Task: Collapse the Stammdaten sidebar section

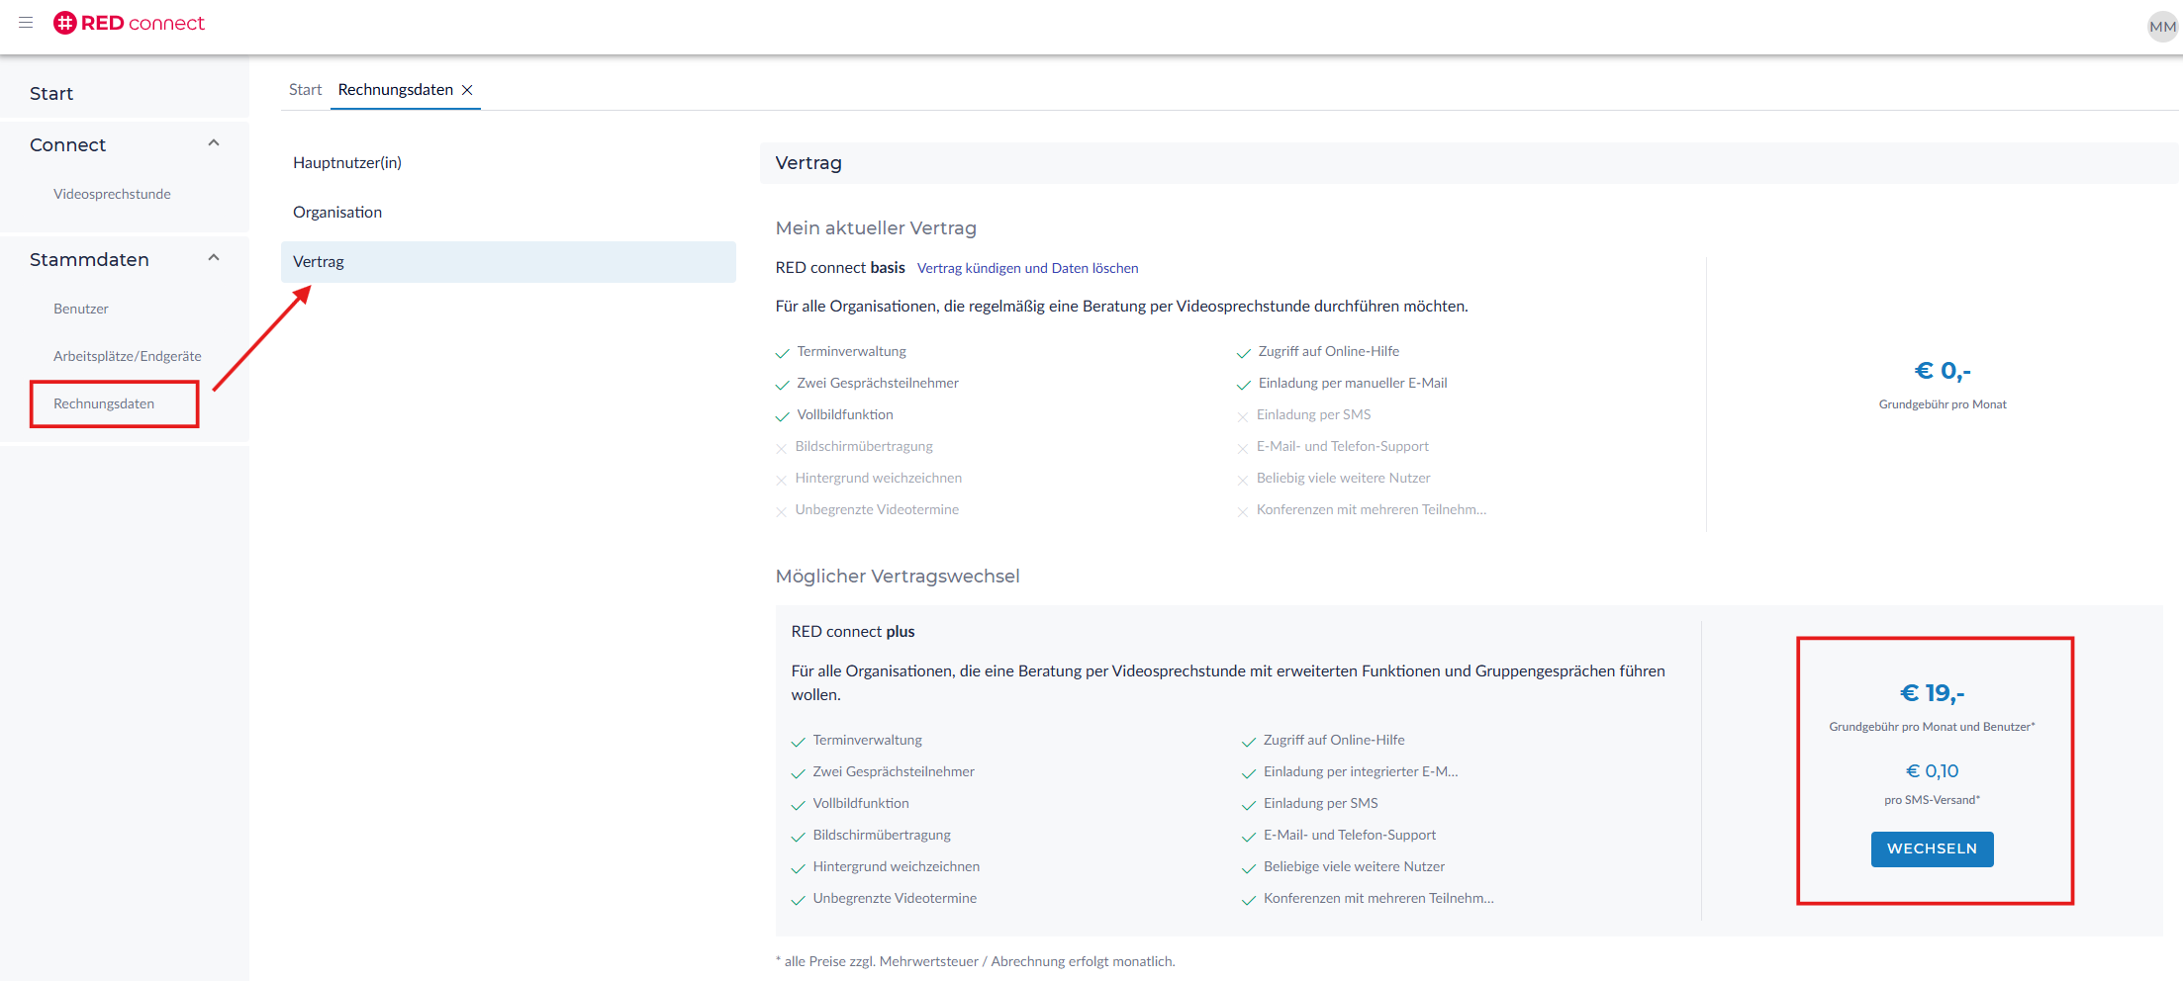Action: pos(213,258)
